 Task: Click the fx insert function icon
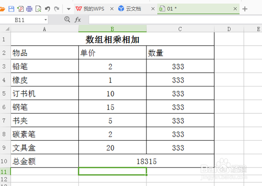click(x=78, y=20)
